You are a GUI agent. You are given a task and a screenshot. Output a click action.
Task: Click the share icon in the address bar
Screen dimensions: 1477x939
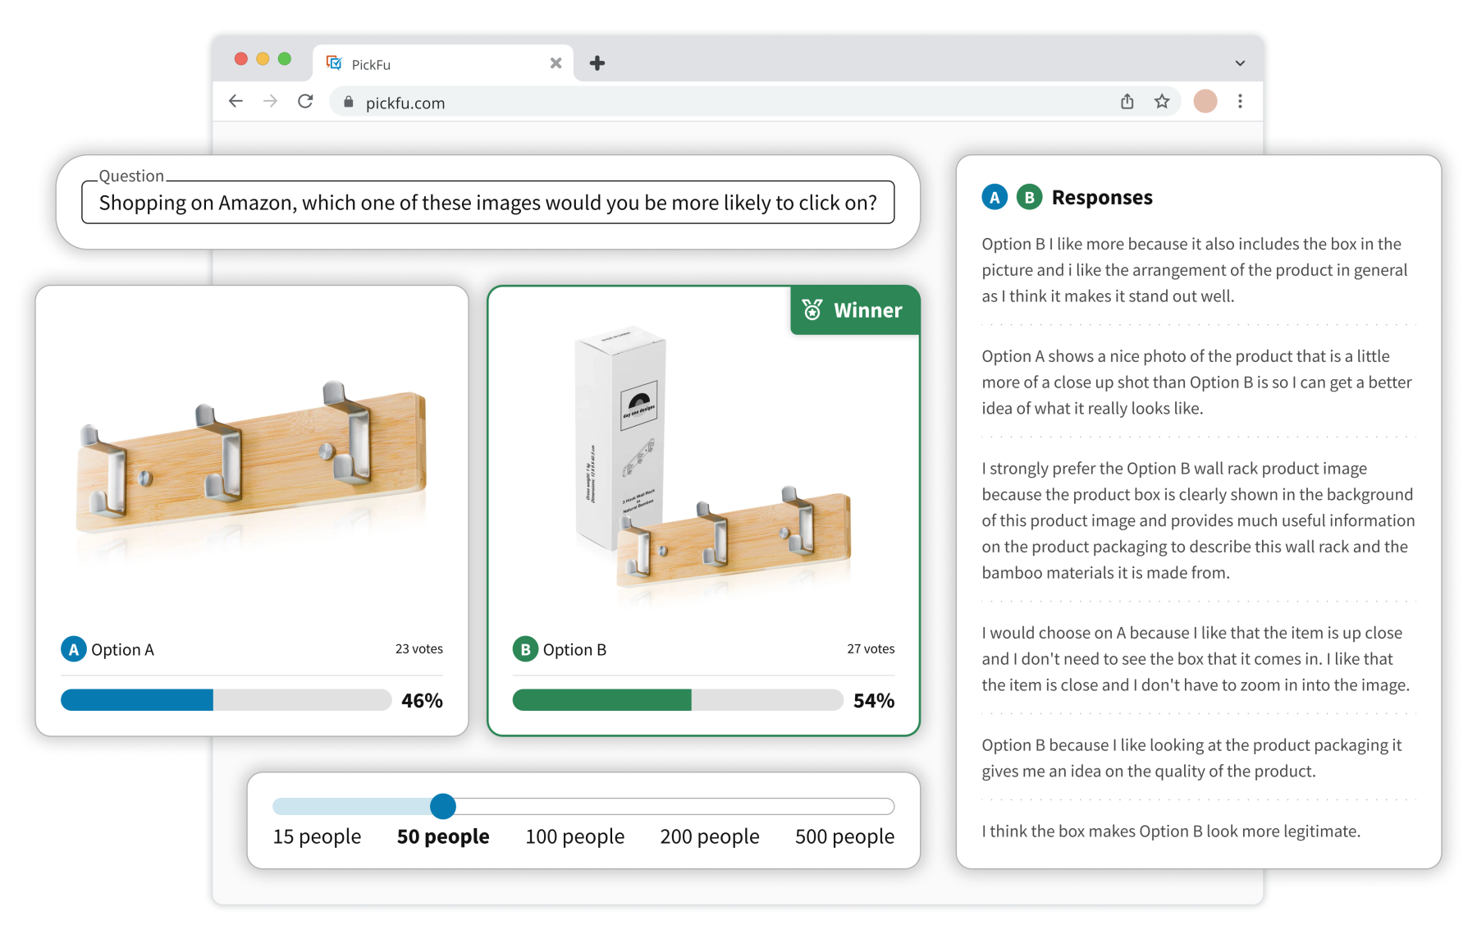1127,102
